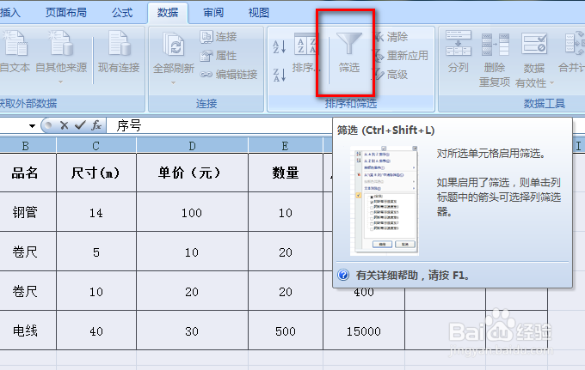Image resolution: width=585 pixels, height=370 pixels.
Task: Select the cell with value 500
Action: [286, 331]
